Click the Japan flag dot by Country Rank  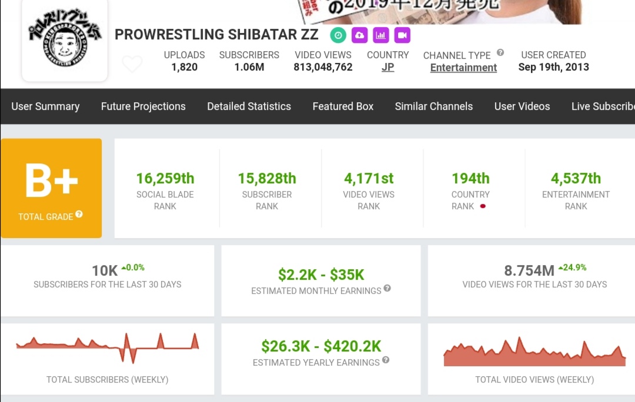pos(483,206)
